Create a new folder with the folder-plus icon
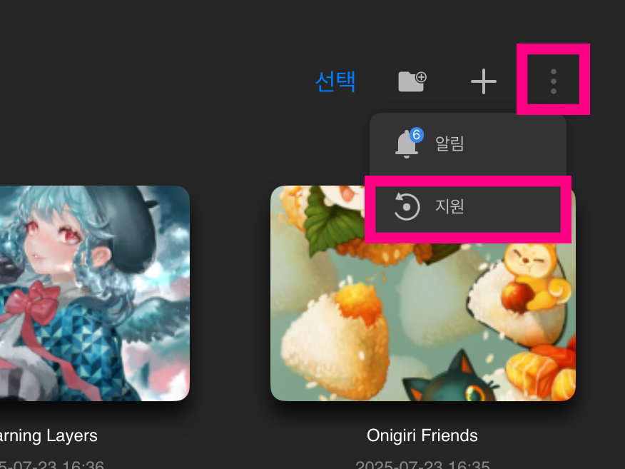 pos(412,81)
